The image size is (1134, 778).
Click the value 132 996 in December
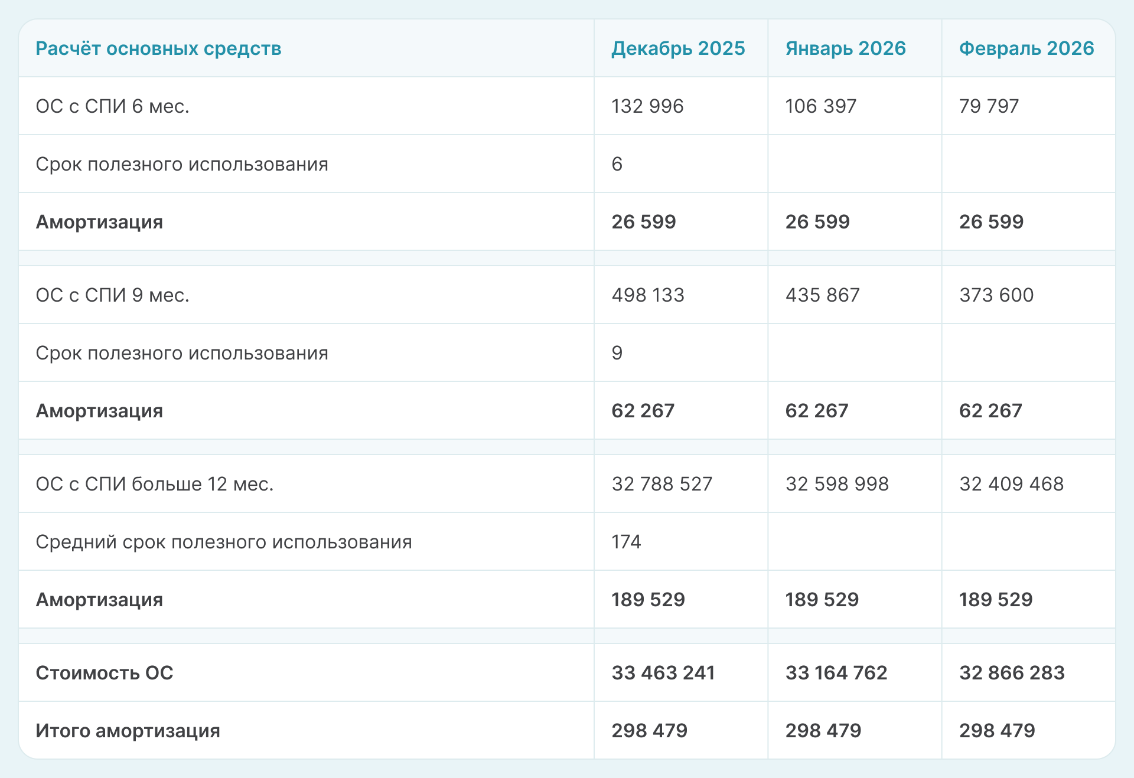pyautogui.click(x=647, y=106)
